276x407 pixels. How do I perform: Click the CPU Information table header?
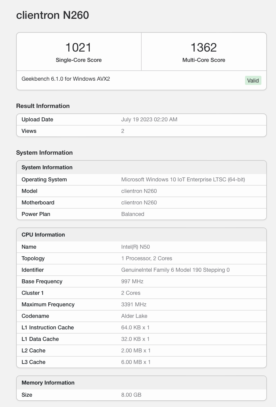point(43,235)
